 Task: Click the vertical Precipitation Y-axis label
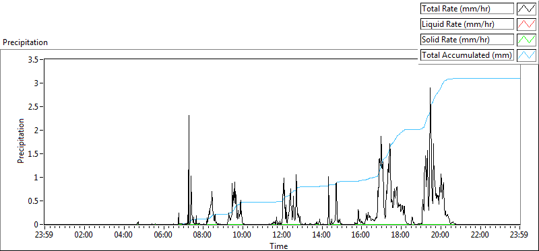click(x=21, y=141)
